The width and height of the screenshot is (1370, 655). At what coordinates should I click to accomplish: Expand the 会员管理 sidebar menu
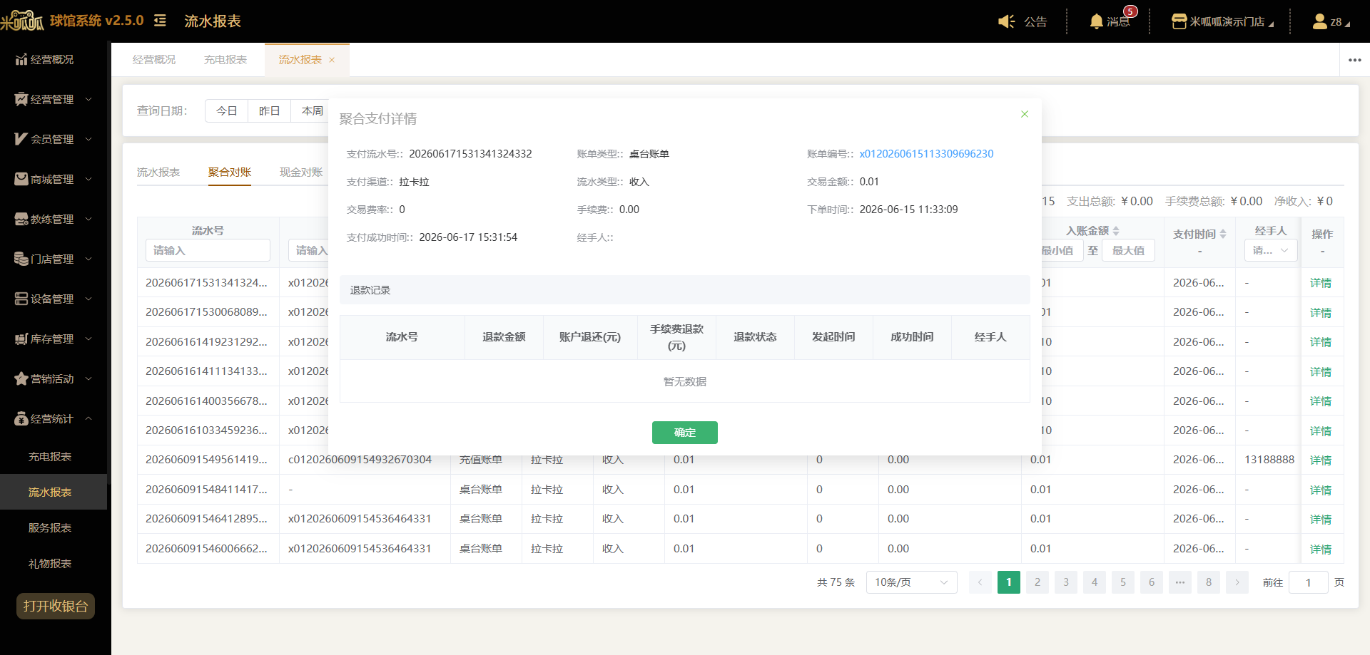[x=54, y=139]
